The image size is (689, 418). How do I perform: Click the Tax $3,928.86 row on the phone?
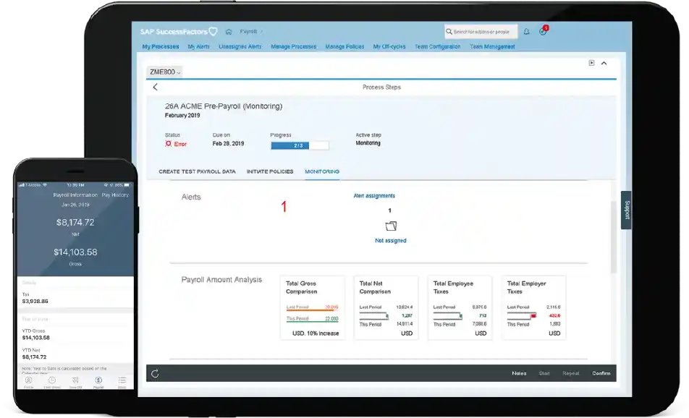click(75, 298)
